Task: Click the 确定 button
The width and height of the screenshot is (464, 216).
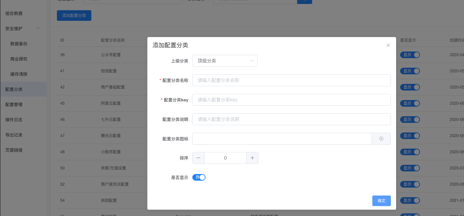Action: [381, 200]
